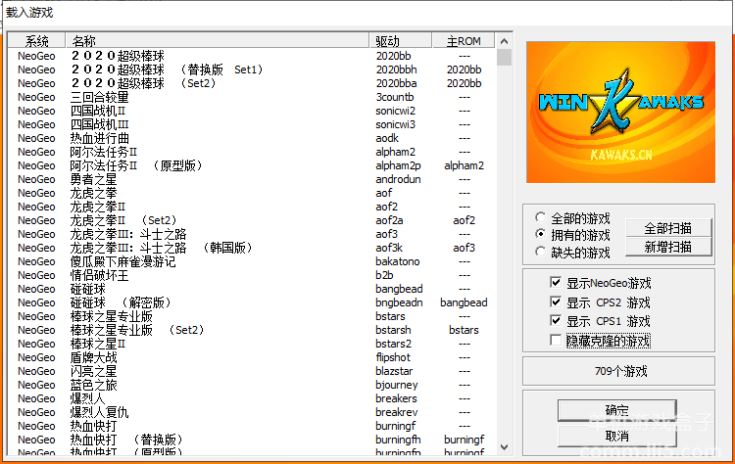Click the game list scrollbar up arrow
The width and height of the screenshot is (735, 464).
coord(504,41)
